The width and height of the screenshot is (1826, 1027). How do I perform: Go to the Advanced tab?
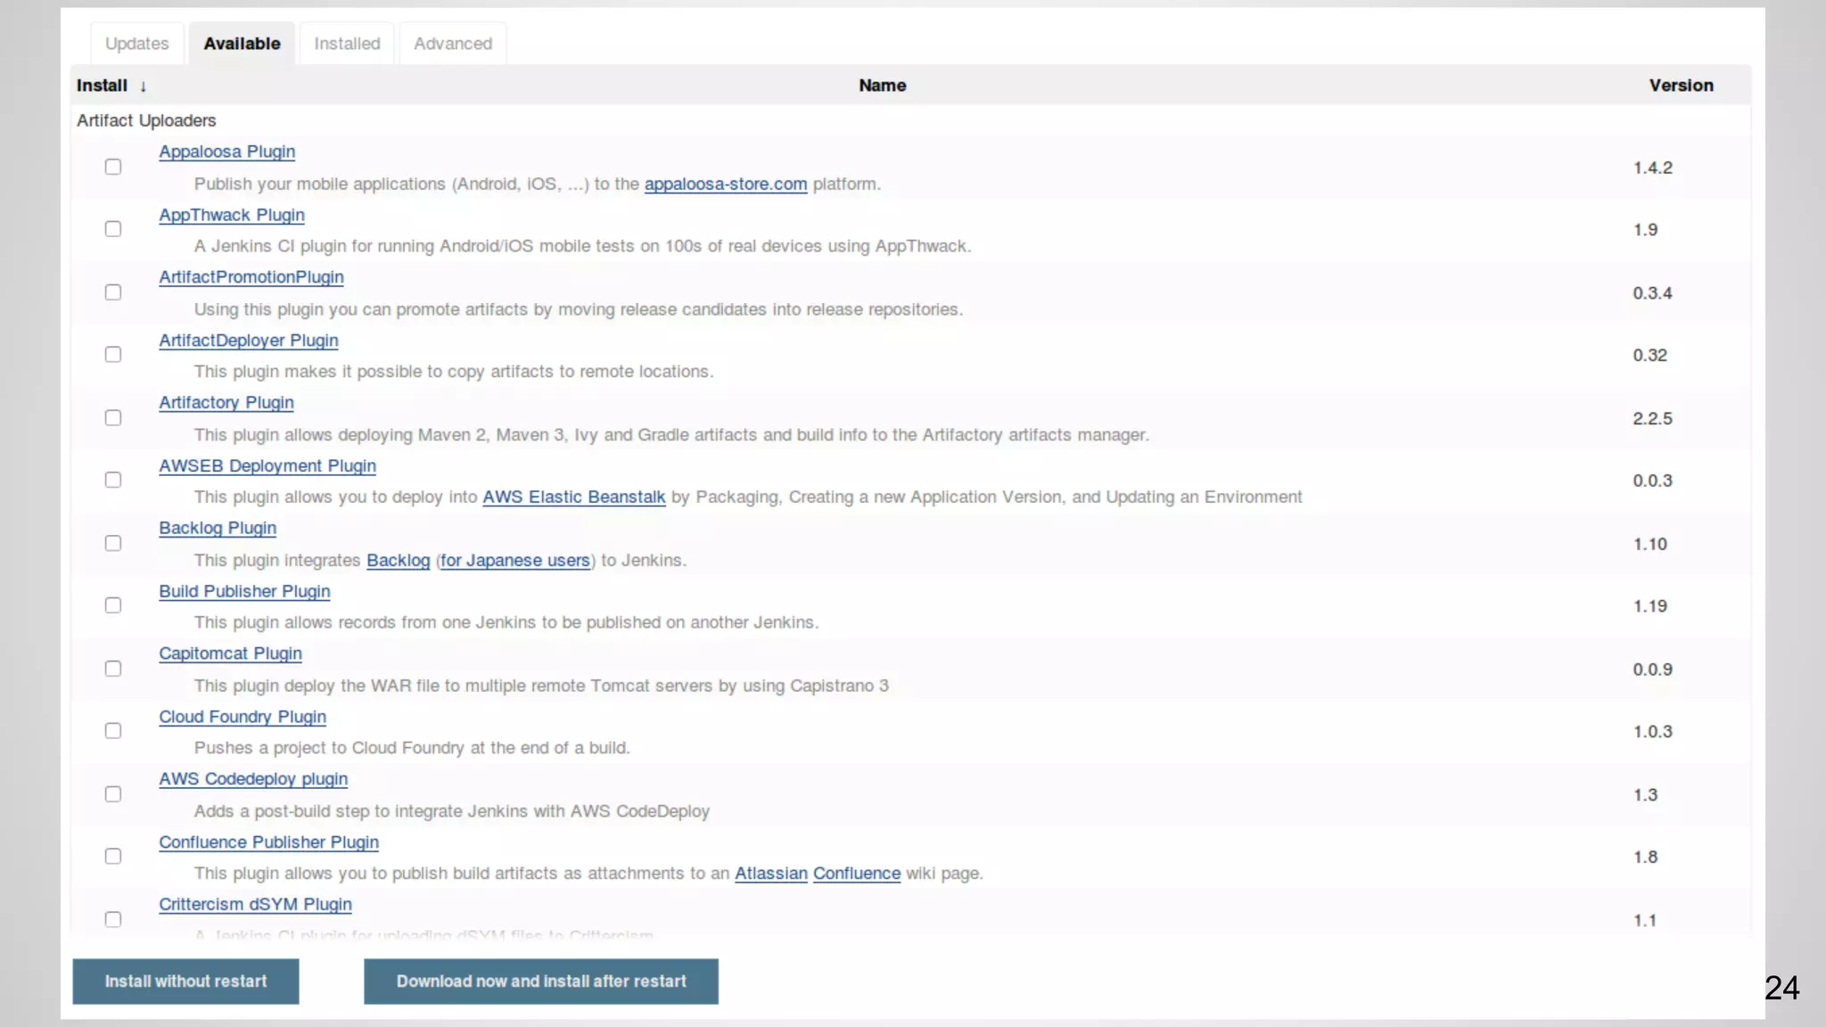(x=453, y=44)
